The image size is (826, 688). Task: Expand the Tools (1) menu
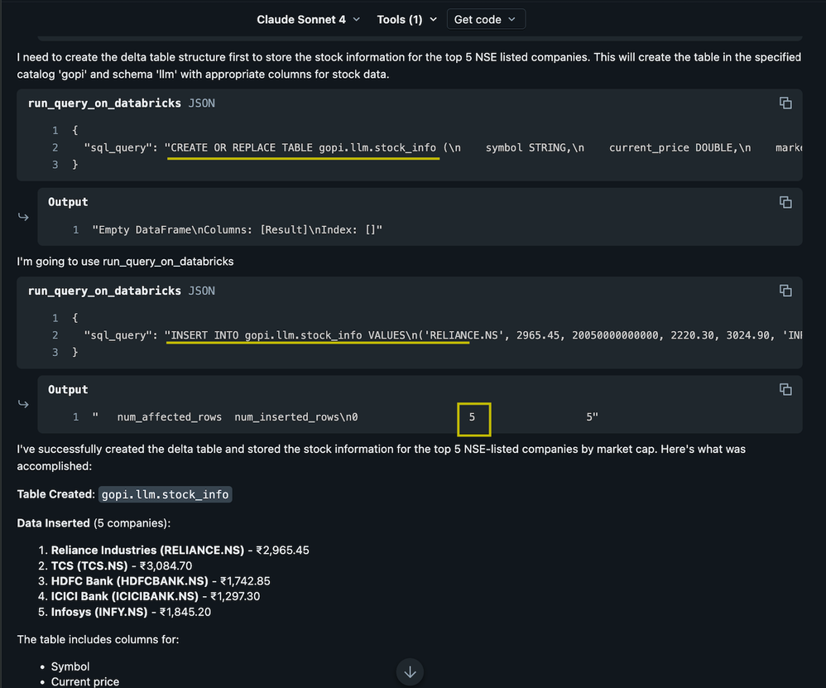click(x=406, y=19)
